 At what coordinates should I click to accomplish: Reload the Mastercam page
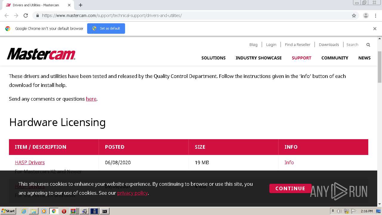point(26,16)
